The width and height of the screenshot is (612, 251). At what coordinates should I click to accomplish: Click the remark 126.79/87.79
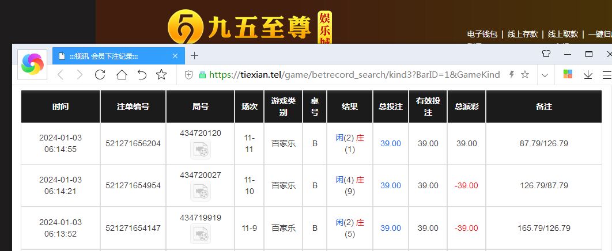click(x=543, y=185)
